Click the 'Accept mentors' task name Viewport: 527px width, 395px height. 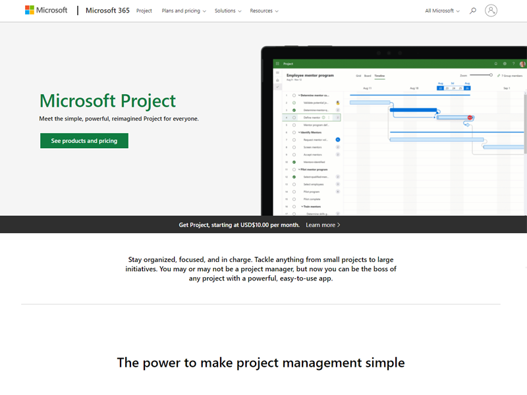(x=312, y=155)
